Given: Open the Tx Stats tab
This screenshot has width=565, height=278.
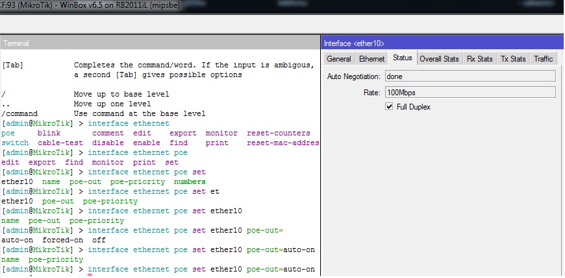Looking at the screenshot, I should point(513,59).
